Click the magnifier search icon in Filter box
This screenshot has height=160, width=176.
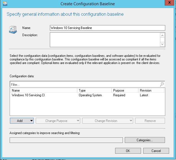pos(162,84)
